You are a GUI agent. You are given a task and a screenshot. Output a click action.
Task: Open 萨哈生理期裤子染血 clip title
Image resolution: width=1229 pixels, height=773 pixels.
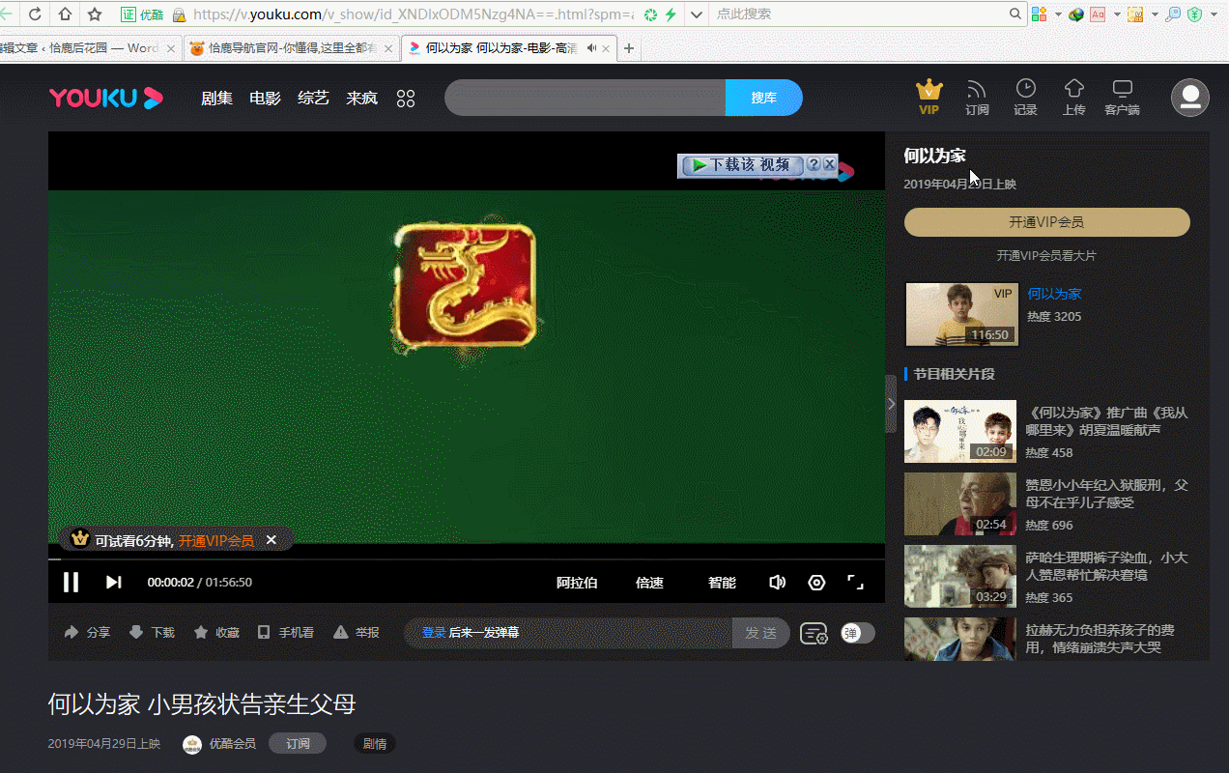coord(1107,566)
